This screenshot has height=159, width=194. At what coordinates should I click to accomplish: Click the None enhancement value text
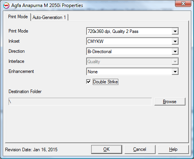point(93,72)
